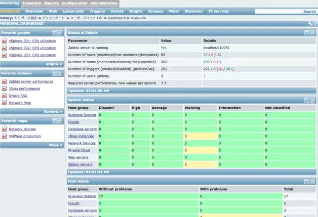This screenshot has height=217, width=318.
Task: Click the Zabbix servers warning count 2
Action: (x=185, y=164)
